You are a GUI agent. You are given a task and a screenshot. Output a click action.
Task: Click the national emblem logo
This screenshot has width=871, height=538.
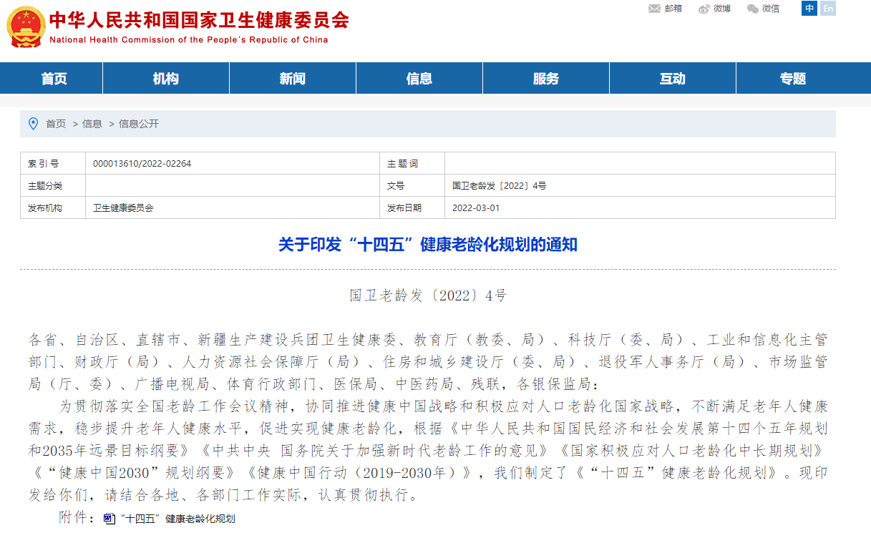(25, 26)
